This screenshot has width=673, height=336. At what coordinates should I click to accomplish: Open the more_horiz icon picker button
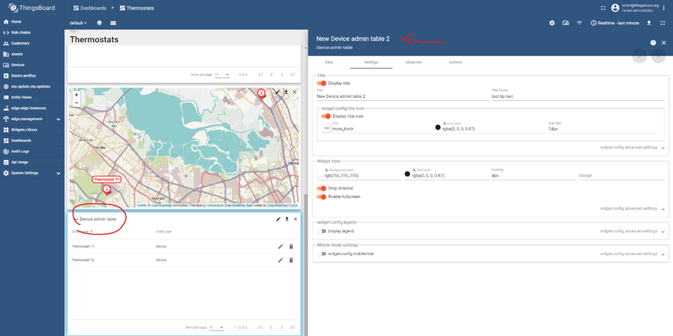click(x=327, y=128)
